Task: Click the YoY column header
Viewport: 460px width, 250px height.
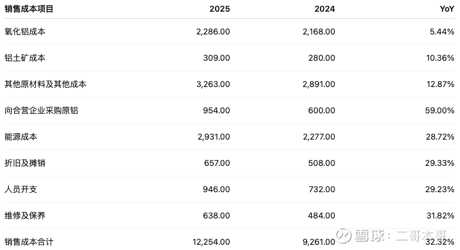Action: (447, 9)
